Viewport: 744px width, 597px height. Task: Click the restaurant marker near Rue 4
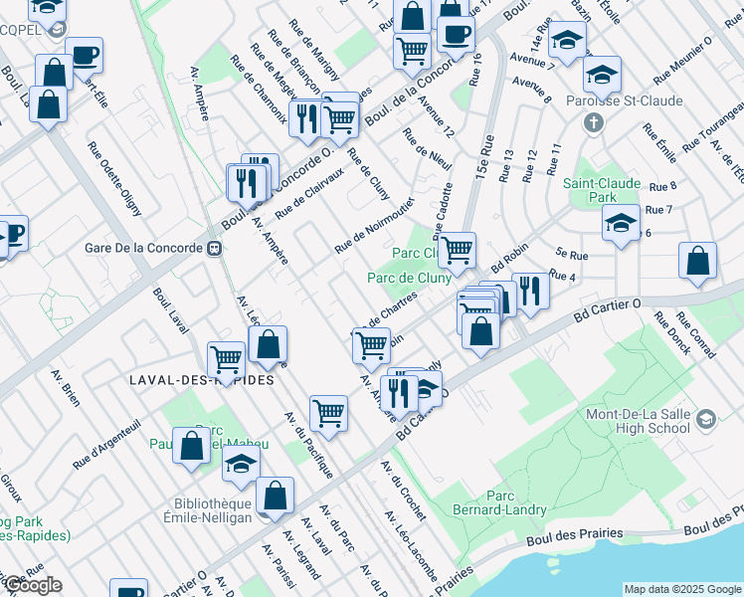(x=531, y=293)
